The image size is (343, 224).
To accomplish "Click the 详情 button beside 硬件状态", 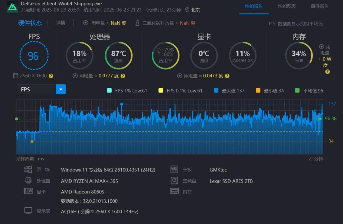I will tap(61, 23).
